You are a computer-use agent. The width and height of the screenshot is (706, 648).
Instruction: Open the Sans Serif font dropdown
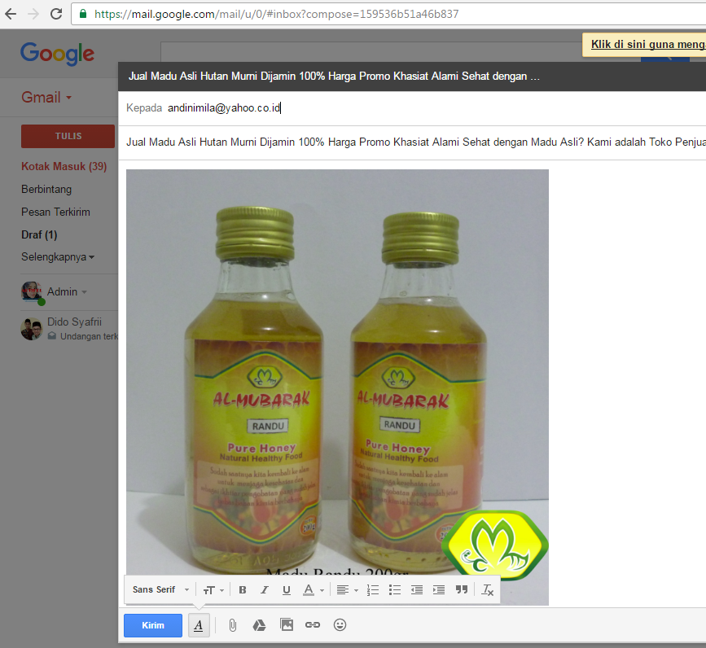point(160,589)
